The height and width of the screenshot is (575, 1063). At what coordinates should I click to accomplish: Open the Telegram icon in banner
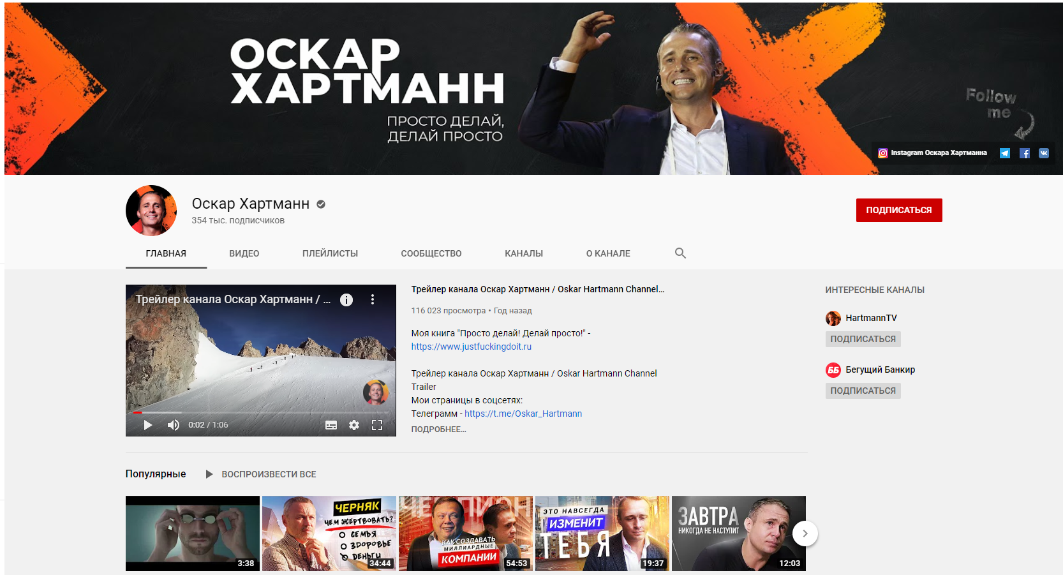click(x=1004, y=153)
